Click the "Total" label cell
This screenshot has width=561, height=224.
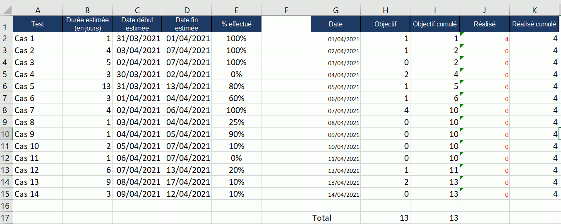[336, 218]
